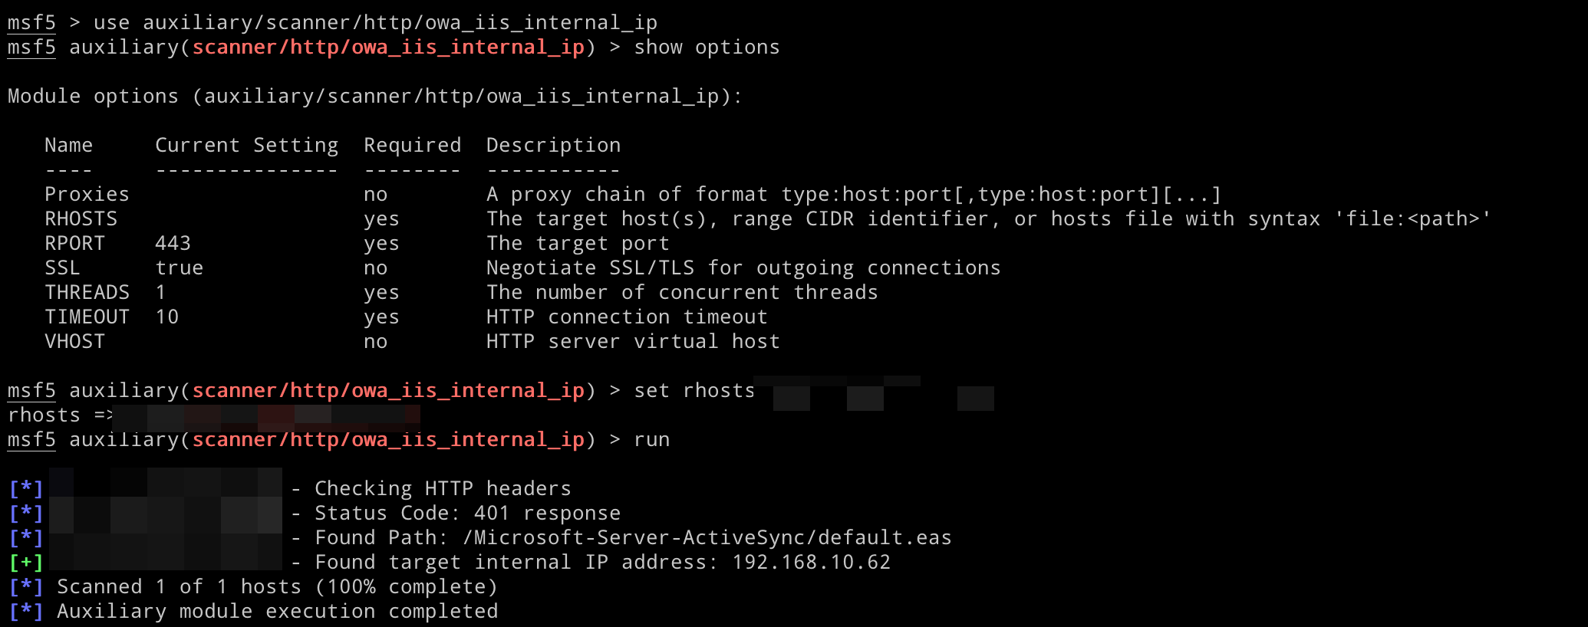Click the "Description" column header
Screen dimensions: 1588x627
553,146
